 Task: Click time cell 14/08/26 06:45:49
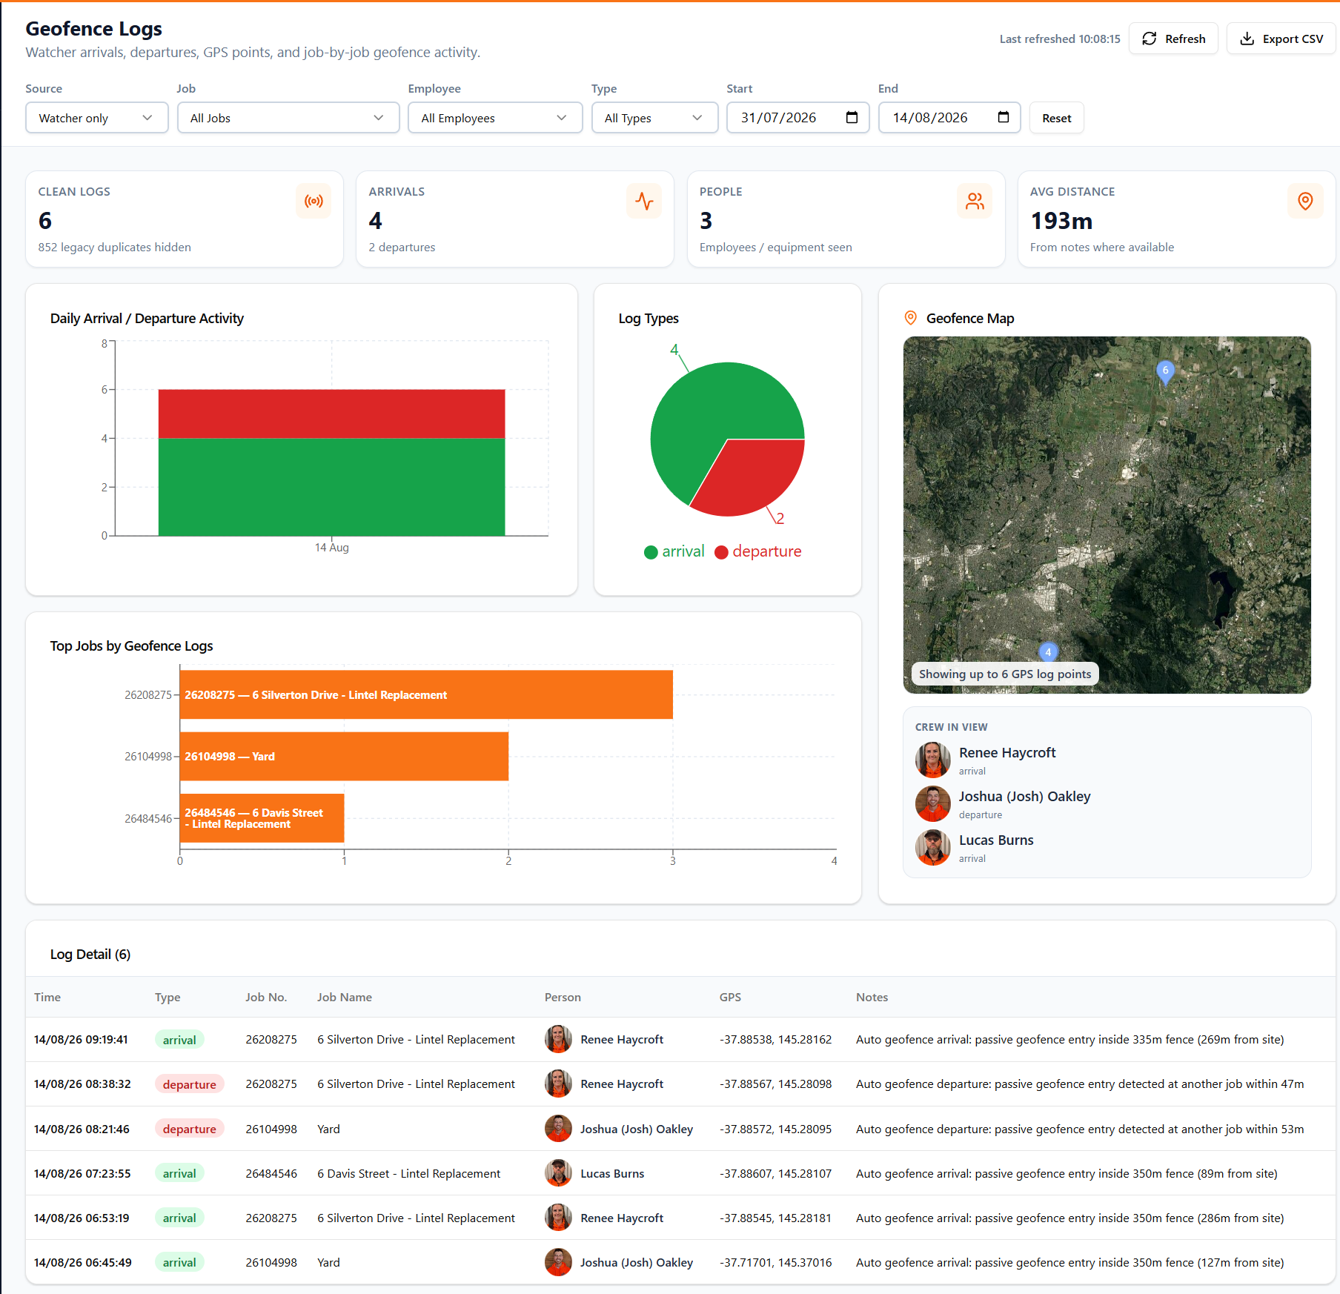pyautogui.click(x=83, y=1262)
